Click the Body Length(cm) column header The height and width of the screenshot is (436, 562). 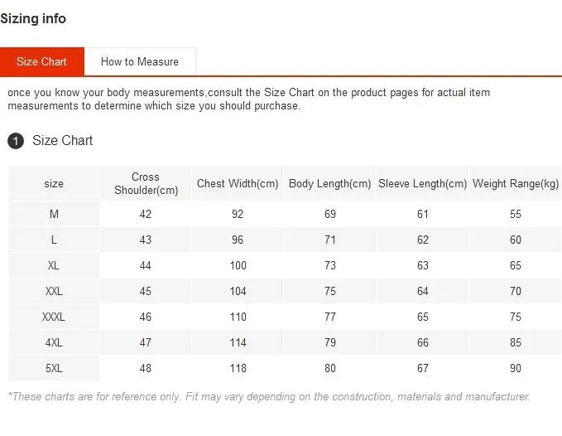(329, 183)
